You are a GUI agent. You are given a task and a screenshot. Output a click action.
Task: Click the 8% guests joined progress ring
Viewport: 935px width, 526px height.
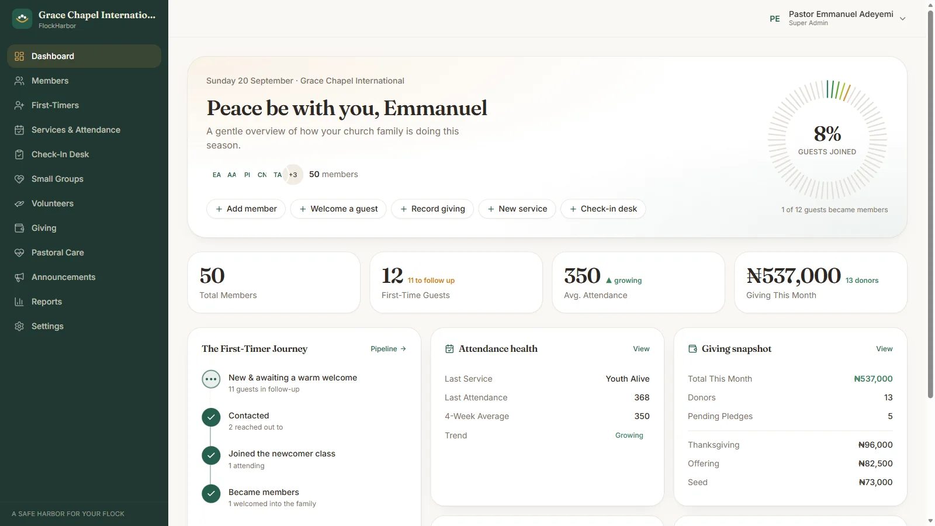(827, 140)
